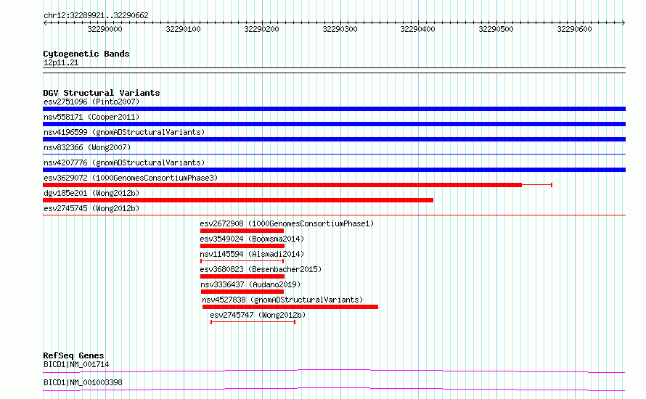This screenshot has width=646, height=399.
Task: Open the nsv4207776 gnomADStructuralVariants label
Action: pos(124,163)
